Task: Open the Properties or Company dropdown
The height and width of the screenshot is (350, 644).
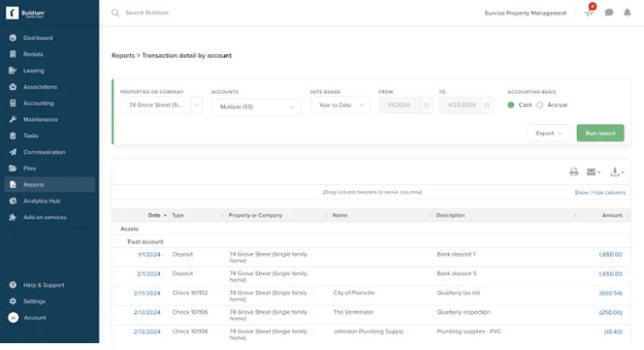Action: pos(161,105)
